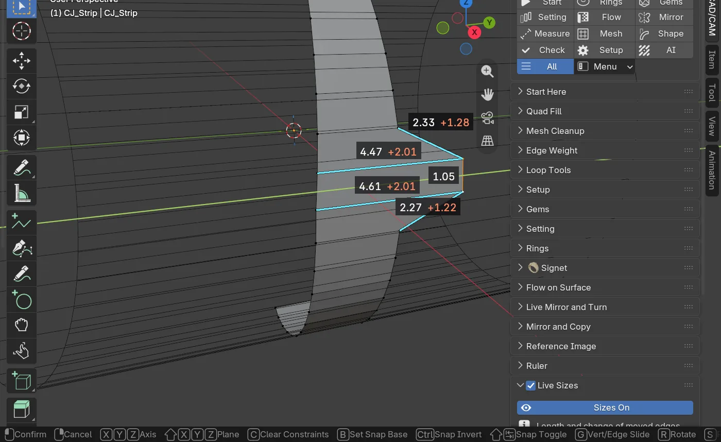
Task: Expand the Quad Fill panel
Action: 605,111
